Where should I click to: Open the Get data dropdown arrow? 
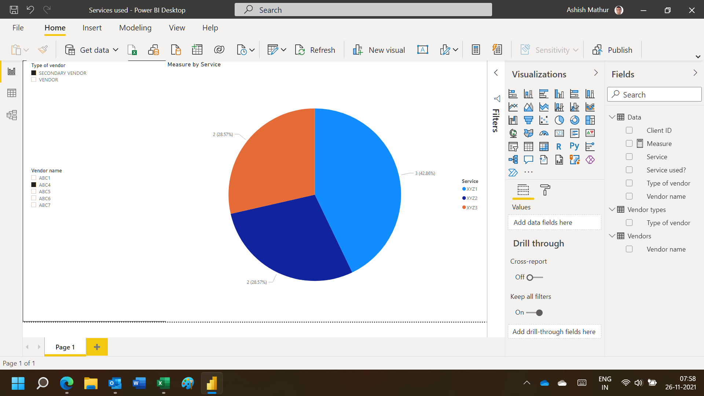click(115, 50)
